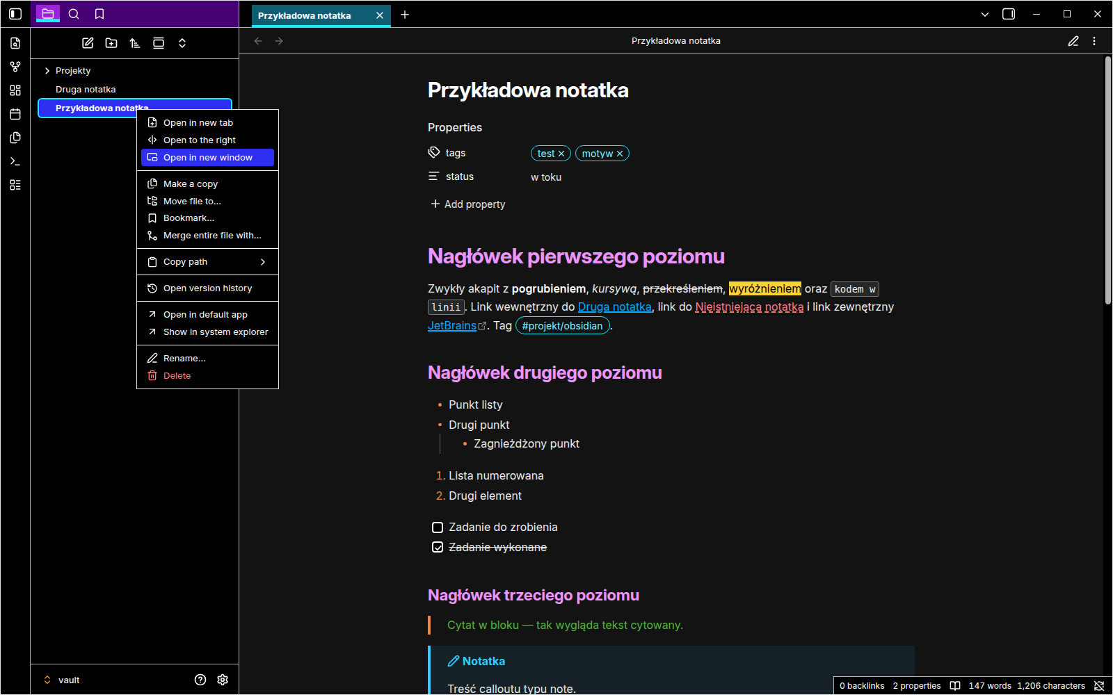
Task: Click auto-reveal current file icon
Action: click(159, 43)
